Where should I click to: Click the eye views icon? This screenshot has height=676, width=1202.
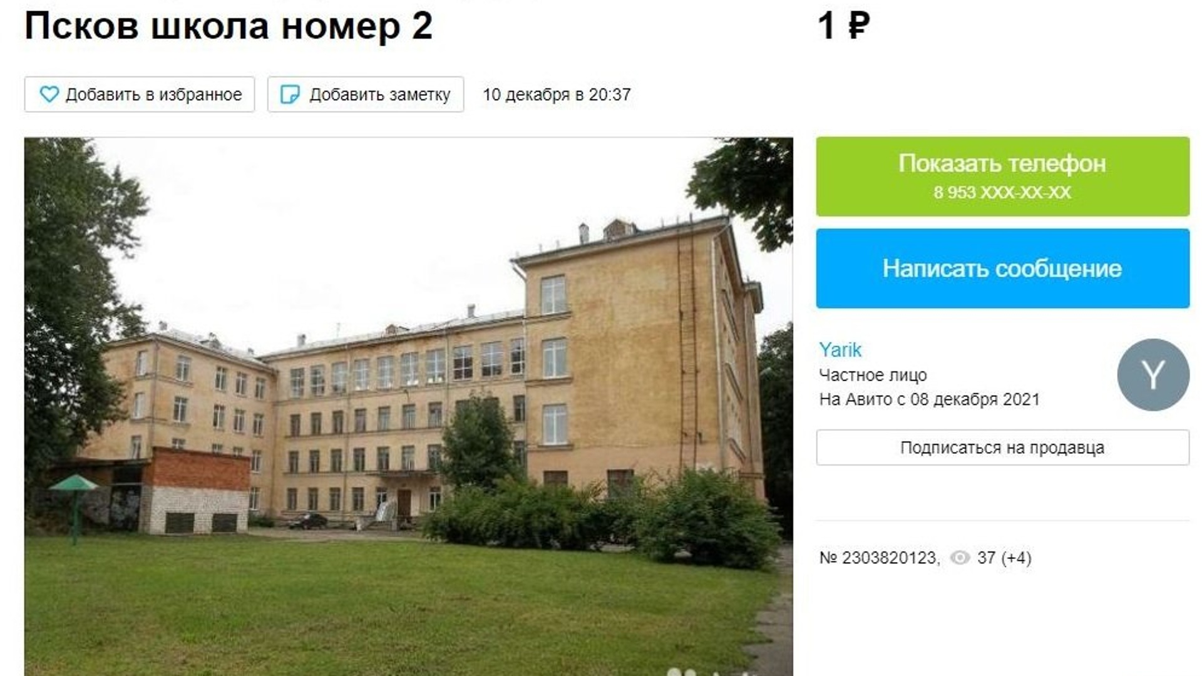960,558
